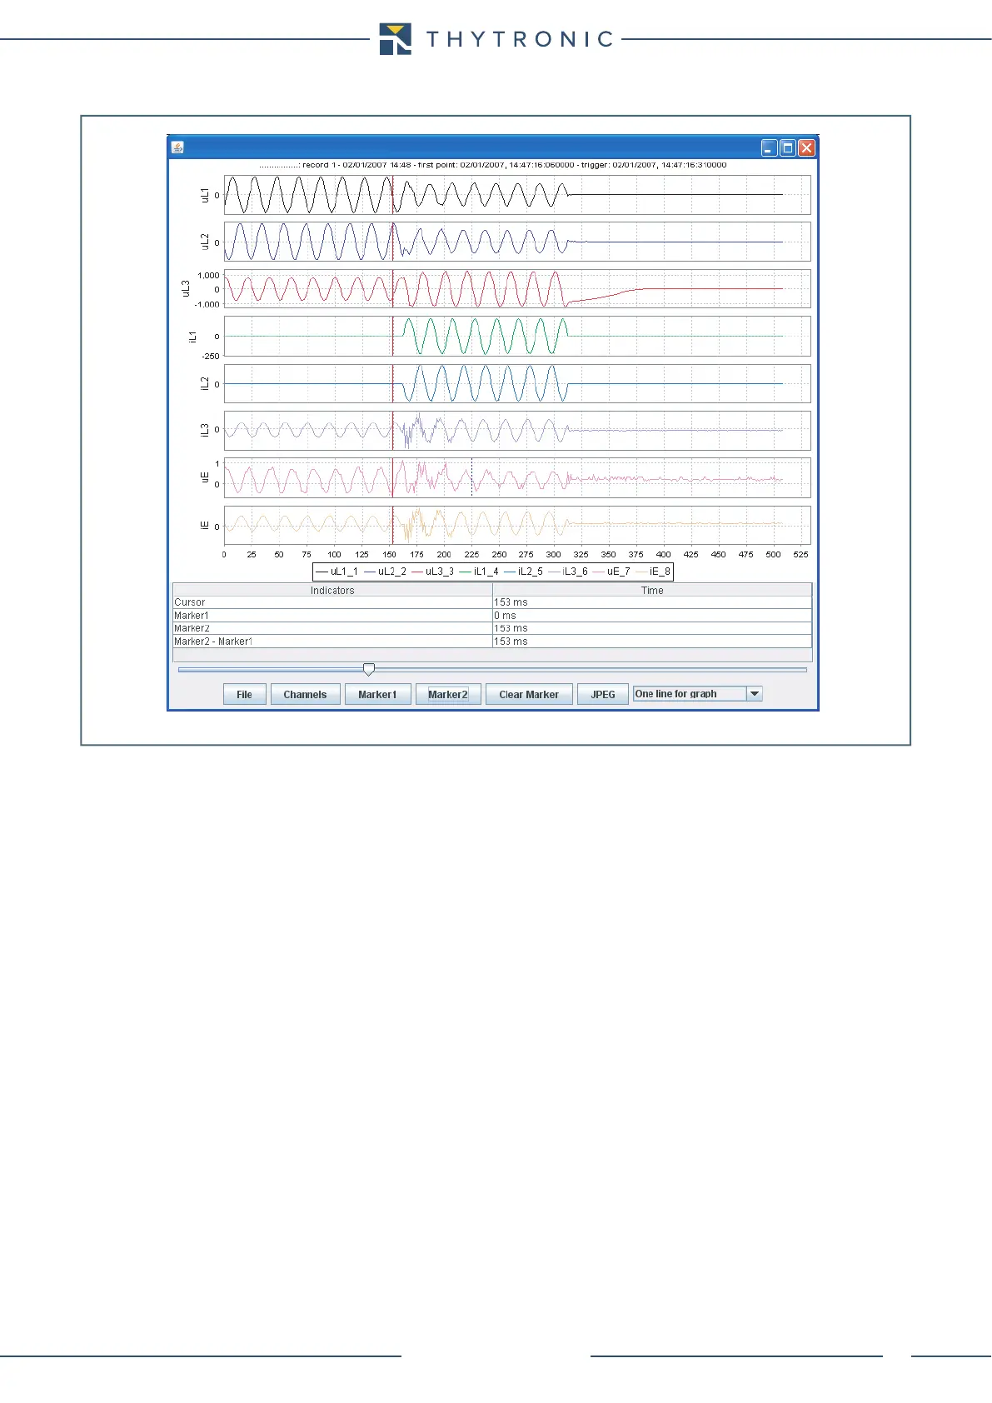The width and height of the screenshot is (992, 1403).
Task: Click the Marker1 time value '0 ms'
Action: pyautogui.click(x=505, y=616)
